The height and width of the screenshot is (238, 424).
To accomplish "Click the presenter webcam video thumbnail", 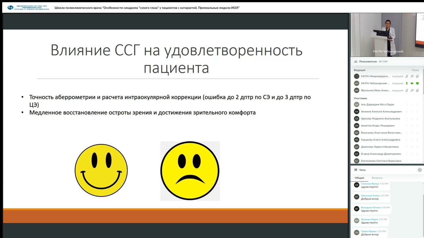I will 387,35.
